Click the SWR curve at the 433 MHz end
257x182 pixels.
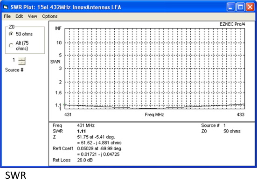click(244, 104)
